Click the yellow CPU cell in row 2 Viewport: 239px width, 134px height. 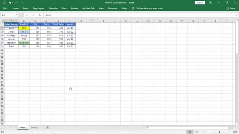24,28
